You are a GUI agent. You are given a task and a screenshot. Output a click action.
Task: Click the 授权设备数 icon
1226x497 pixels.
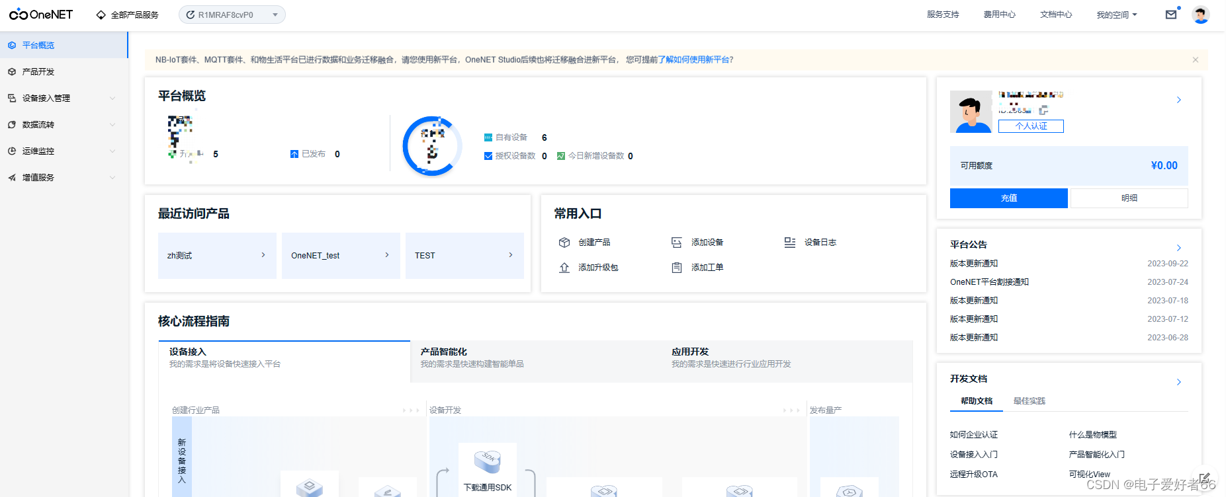tap(488, 156)
